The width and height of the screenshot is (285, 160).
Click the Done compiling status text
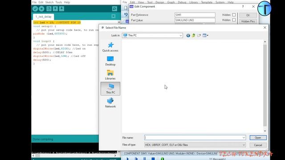pos(43,139)
